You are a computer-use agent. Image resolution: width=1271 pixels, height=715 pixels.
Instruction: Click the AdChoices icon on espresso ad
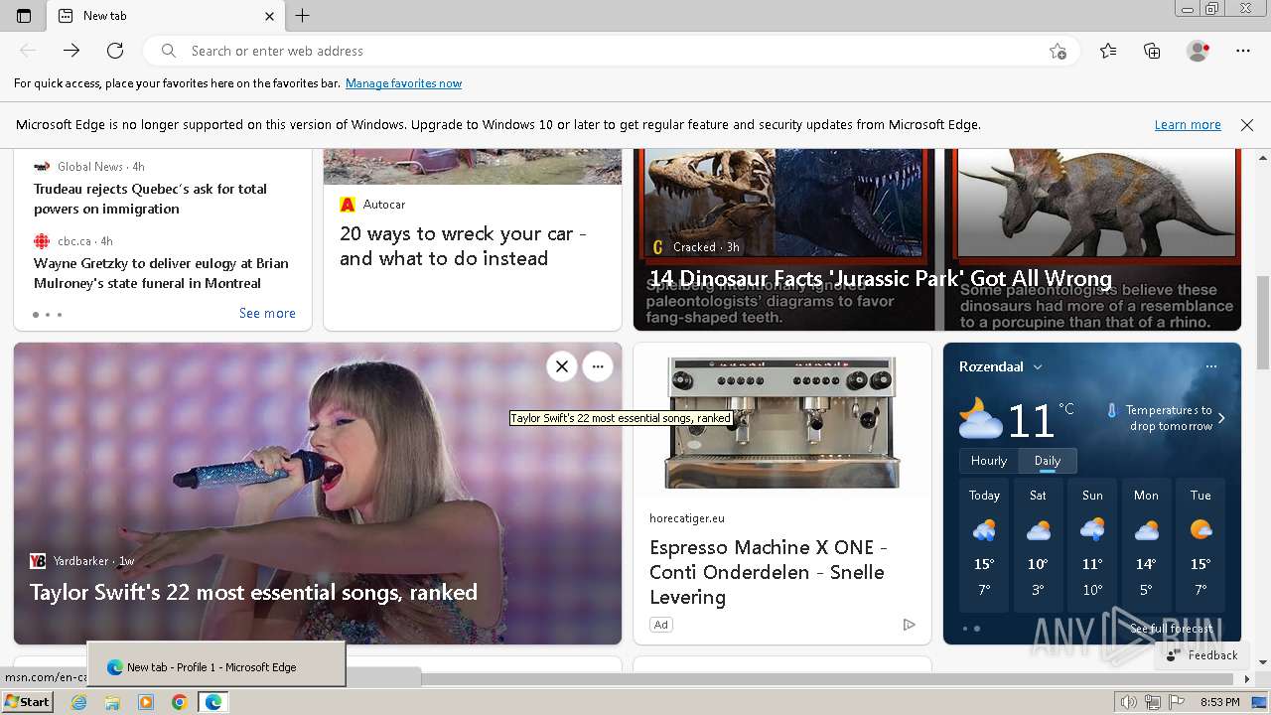[x=909, y=625]
